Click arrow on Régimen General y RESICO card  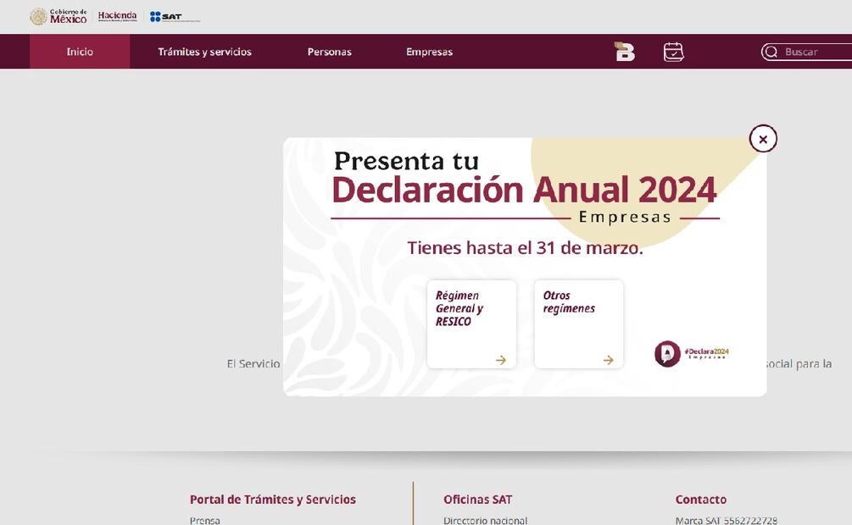click(501, 360)
